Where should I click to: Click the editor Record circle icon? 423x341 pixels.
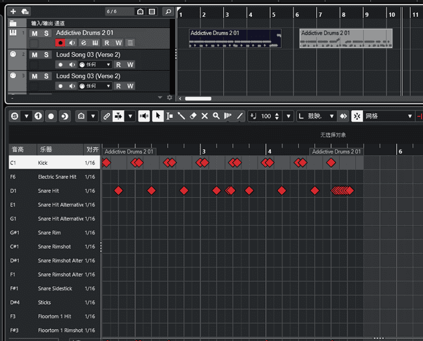(51, 116)
